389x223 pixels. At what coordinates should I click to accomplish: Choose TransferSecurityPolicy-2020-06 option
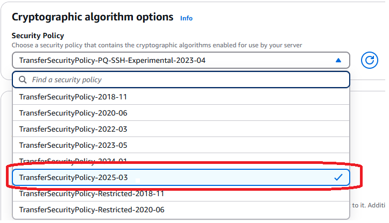[x=73, y=113]
